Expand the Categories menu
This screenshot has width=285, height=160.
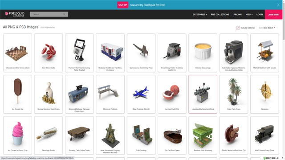200,14
